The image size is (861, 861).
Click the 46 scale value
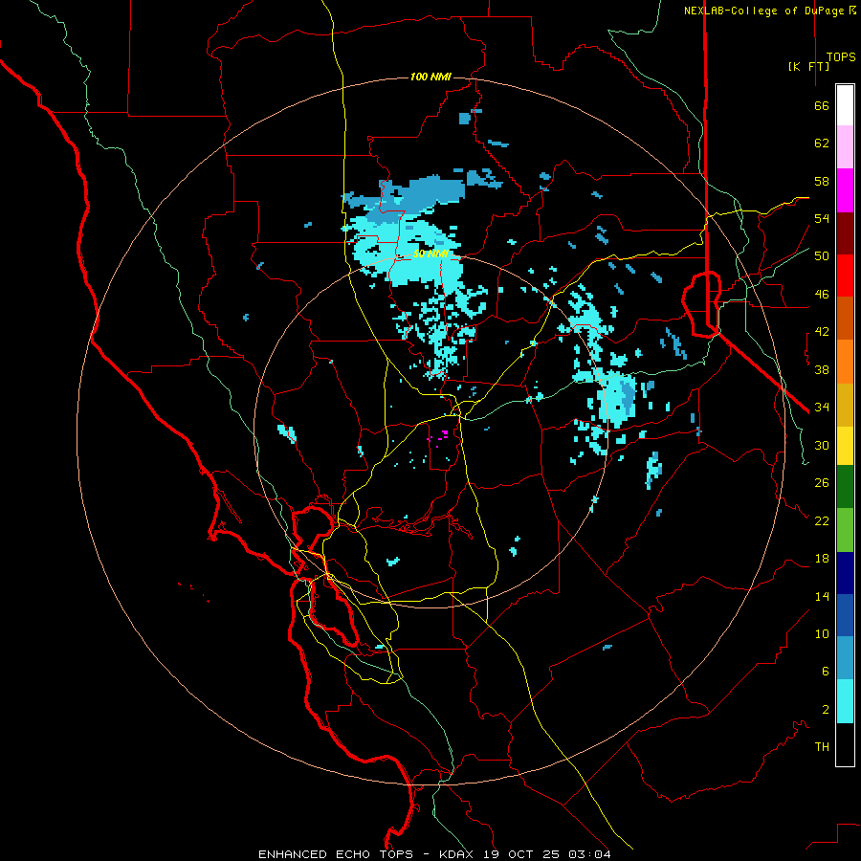point(822,295)
